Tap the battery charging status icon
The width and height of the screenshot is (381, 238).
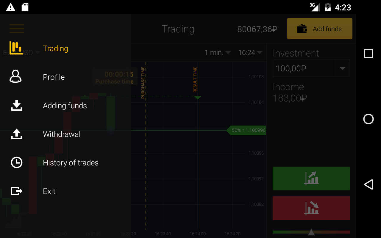point(328,7)
